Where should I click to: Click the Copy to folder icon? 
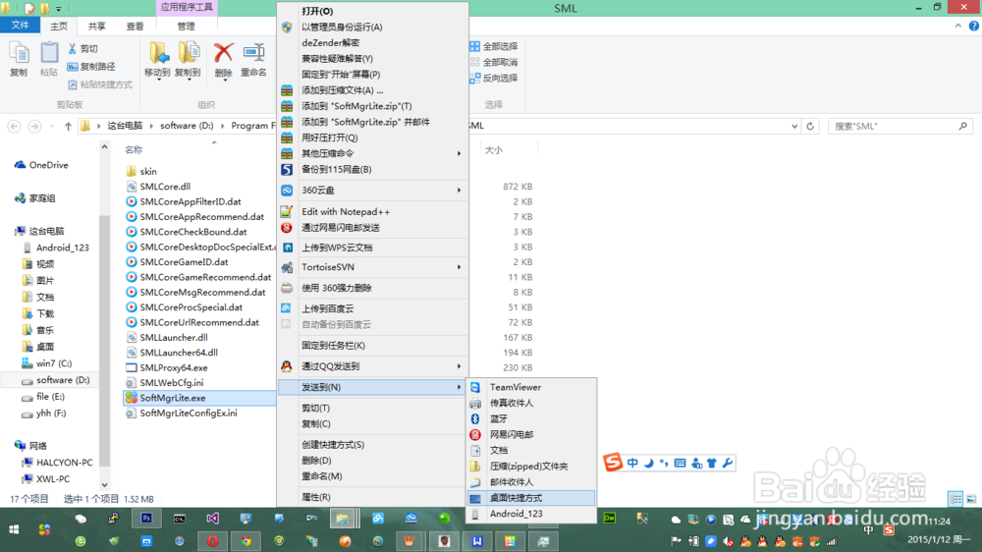pos(188,60)
